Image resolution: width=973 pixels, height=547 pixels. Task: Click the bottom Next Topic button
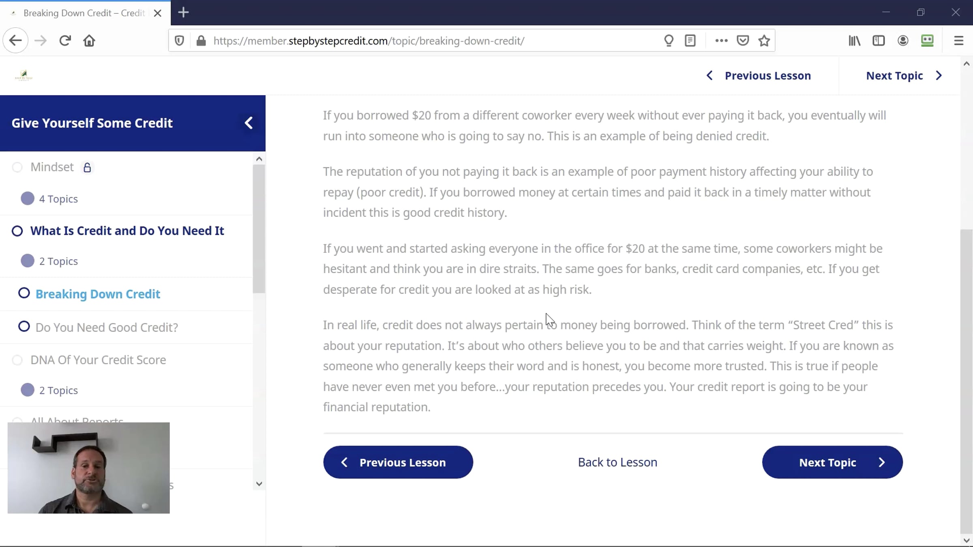click(x=832, y=462)
